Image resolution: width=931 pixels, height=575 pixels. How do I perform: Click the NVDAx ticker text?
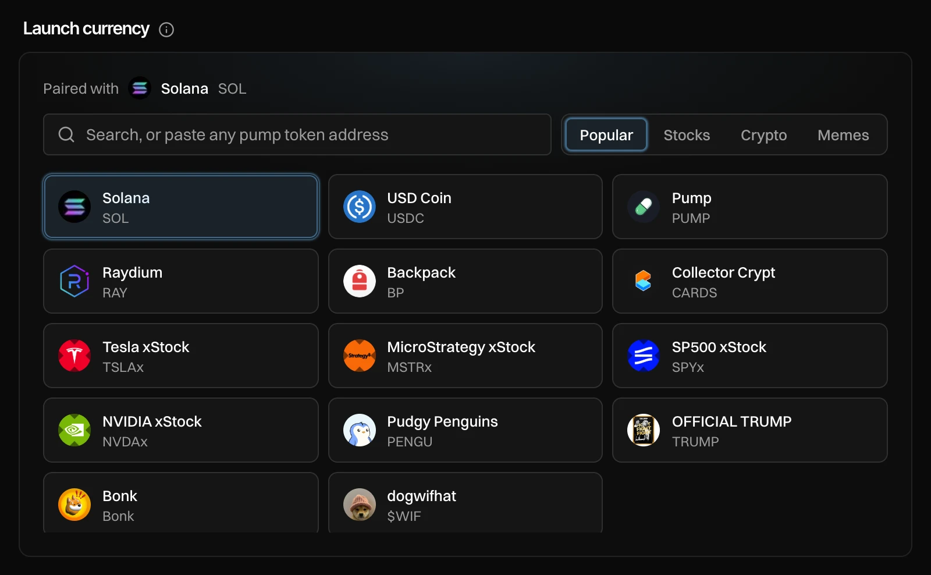pos(125,442)
